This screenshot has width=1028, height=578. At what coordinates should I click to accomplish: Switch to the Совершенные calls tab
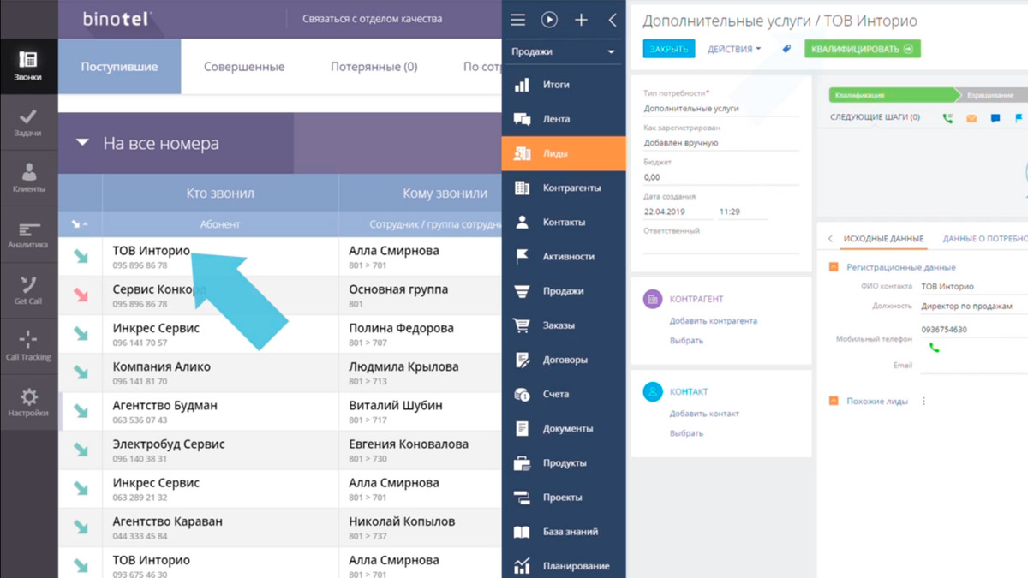[x=244, y=67]
